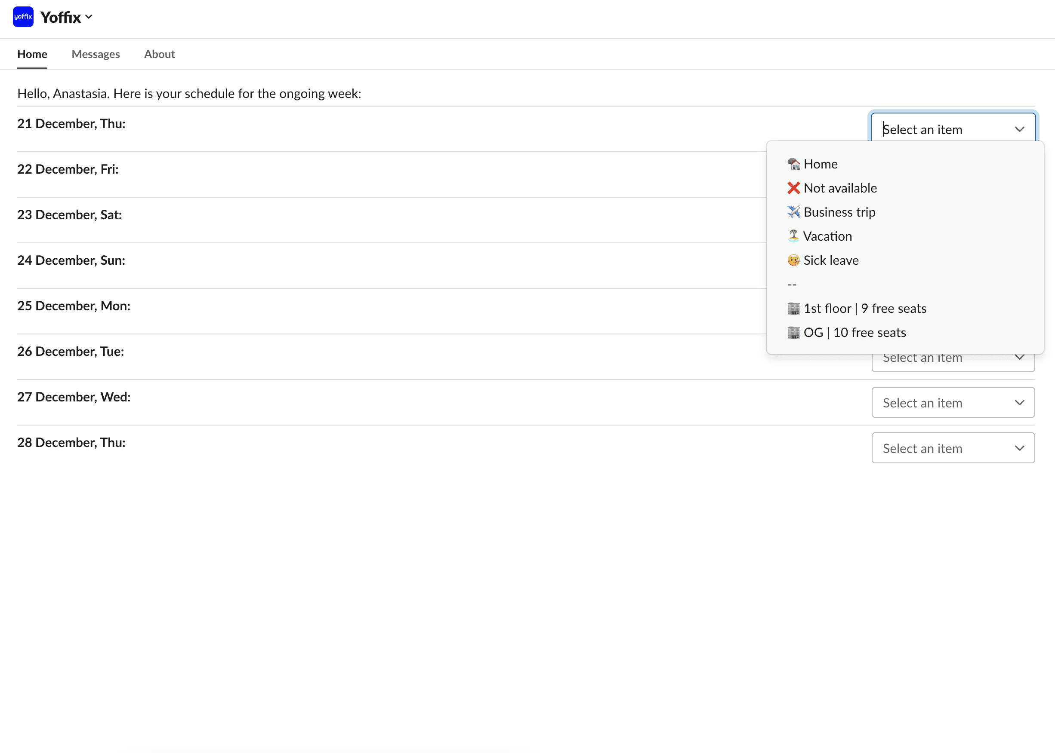1055x753 pixels.
Task: Select the Not available option
Action: pos(905,188)
